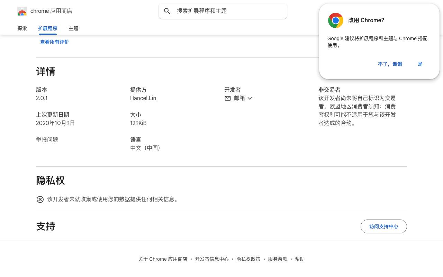
Task: Click the 改用 Chrome? popup title
Action: click(366, 20)
